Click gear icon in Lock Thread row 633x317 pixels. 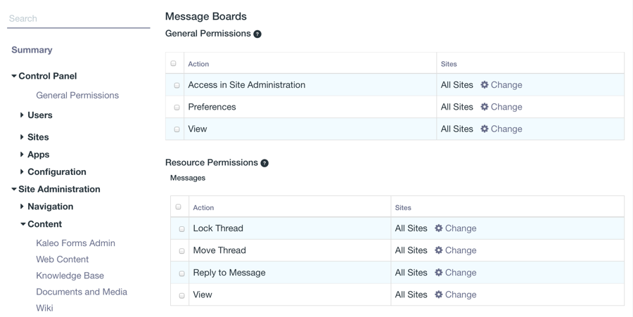pyautogui.click(x=438, y=228)
